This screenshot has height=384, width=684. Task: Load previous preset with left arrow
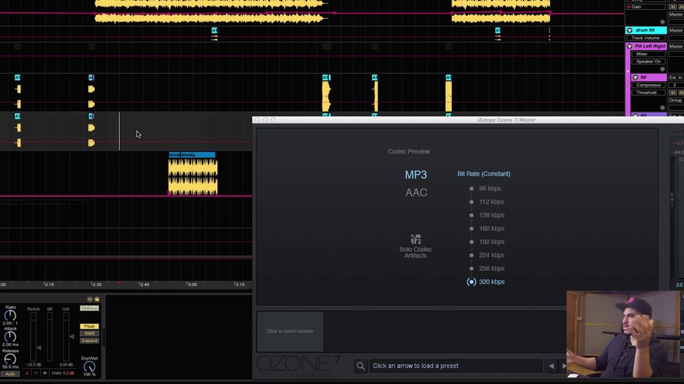(x=551, y=366)
